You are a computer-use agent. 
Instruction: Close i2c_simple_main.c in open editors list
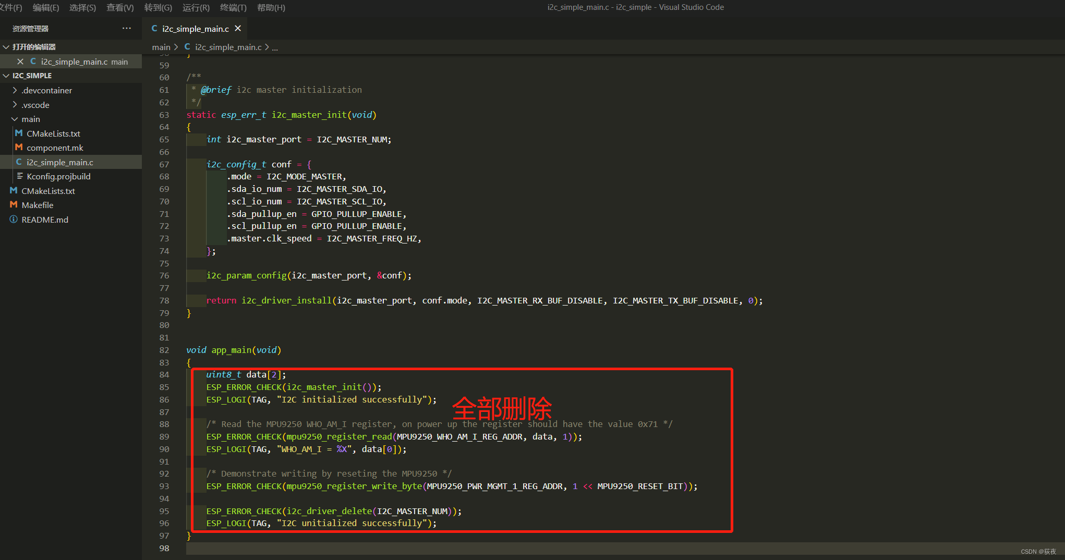pos(20,62)
